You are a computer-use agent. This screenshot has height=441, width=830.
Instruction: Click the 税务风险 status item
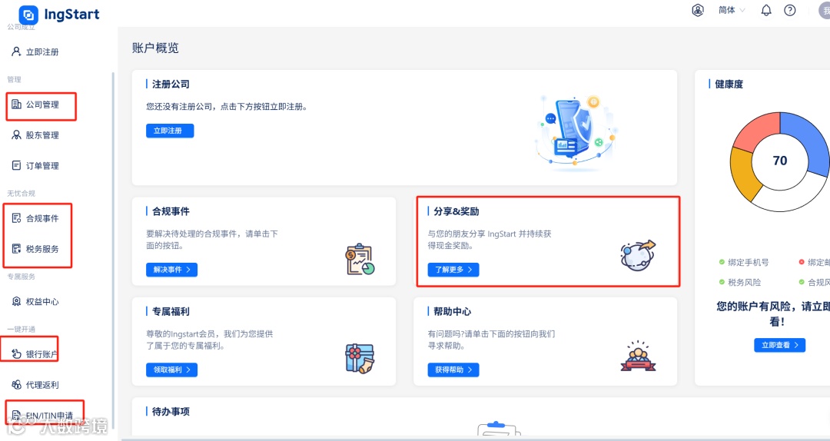[x=740, y=282]
